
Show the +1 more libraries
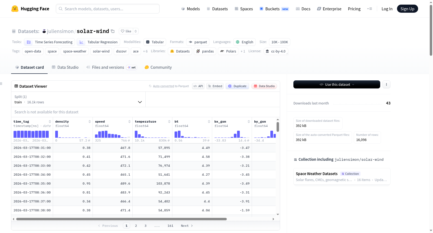click(x=243, y=51)
